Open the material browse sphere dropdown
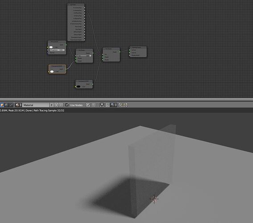 (18, 105)
